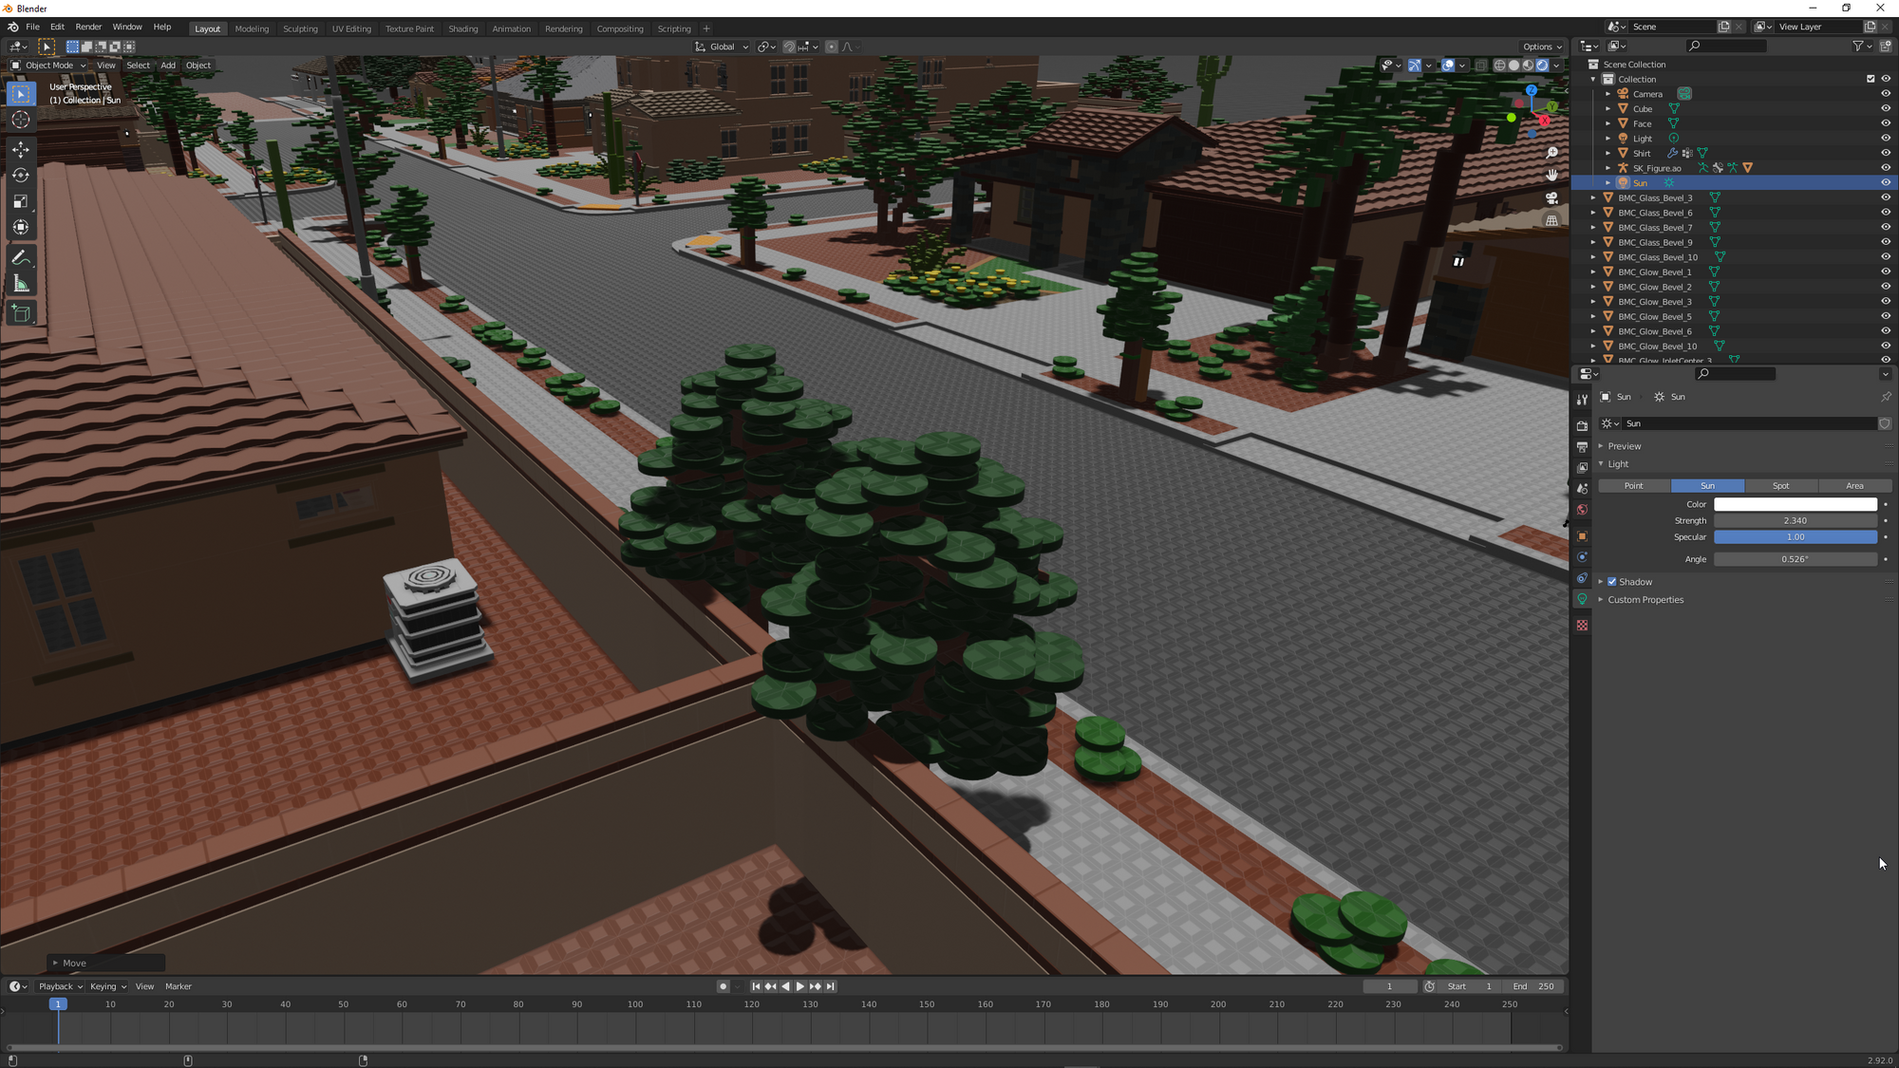Toggle X-ray mode in viewport header
The width and height of the screenshot is (1899, 1068).
(1481, 66)
